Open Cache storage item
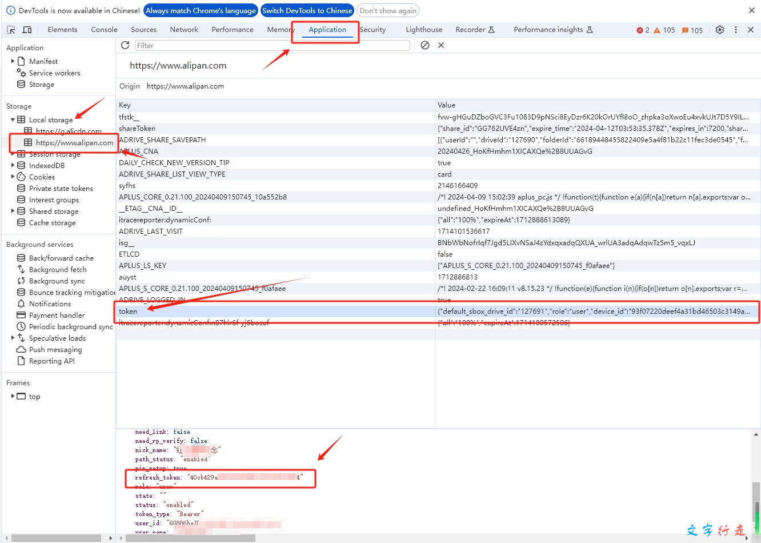761x543 pixels. point(52,222)
